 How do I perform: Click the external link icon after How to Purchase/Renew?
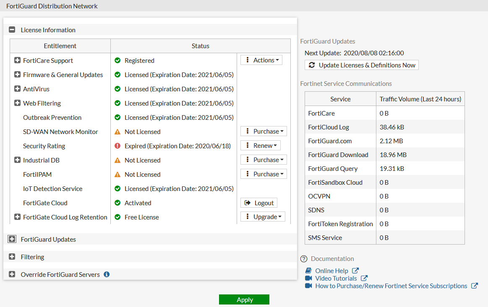(475, 286)
